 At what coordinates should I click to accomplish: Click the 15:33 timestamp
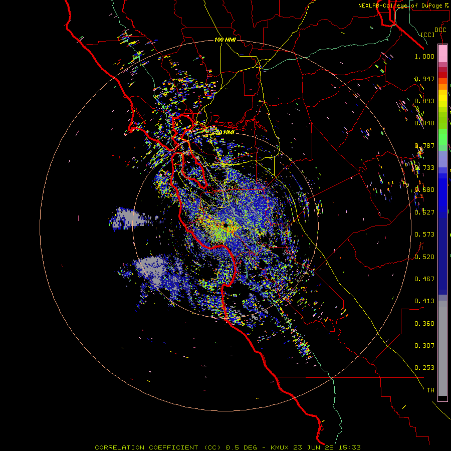(349, 447)
